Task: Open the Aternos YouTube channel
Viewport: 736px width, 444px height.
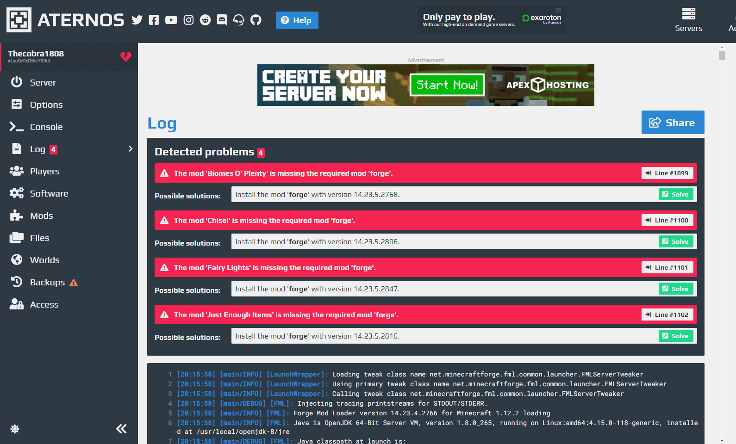Action: click(171, 20)
